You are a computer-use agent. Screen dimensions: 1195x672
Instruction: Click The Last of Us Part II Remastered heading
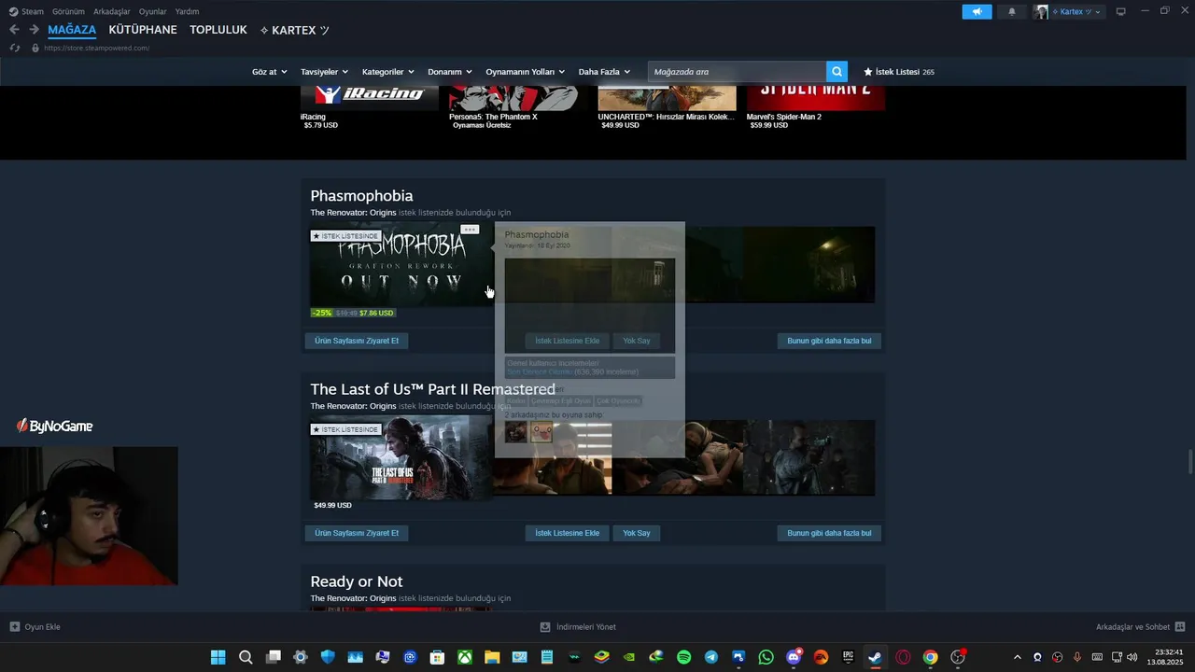[432, 388]
